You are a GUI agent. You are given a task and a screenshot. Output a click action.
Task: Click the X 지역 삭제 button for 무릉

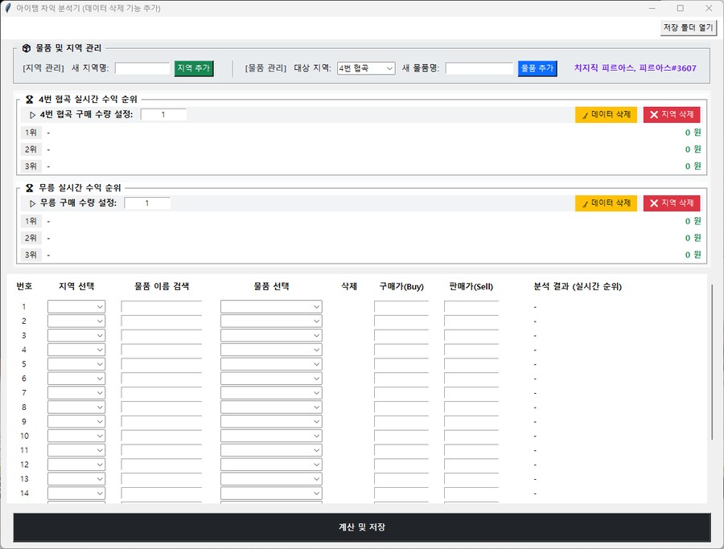(x=672, y=203)
